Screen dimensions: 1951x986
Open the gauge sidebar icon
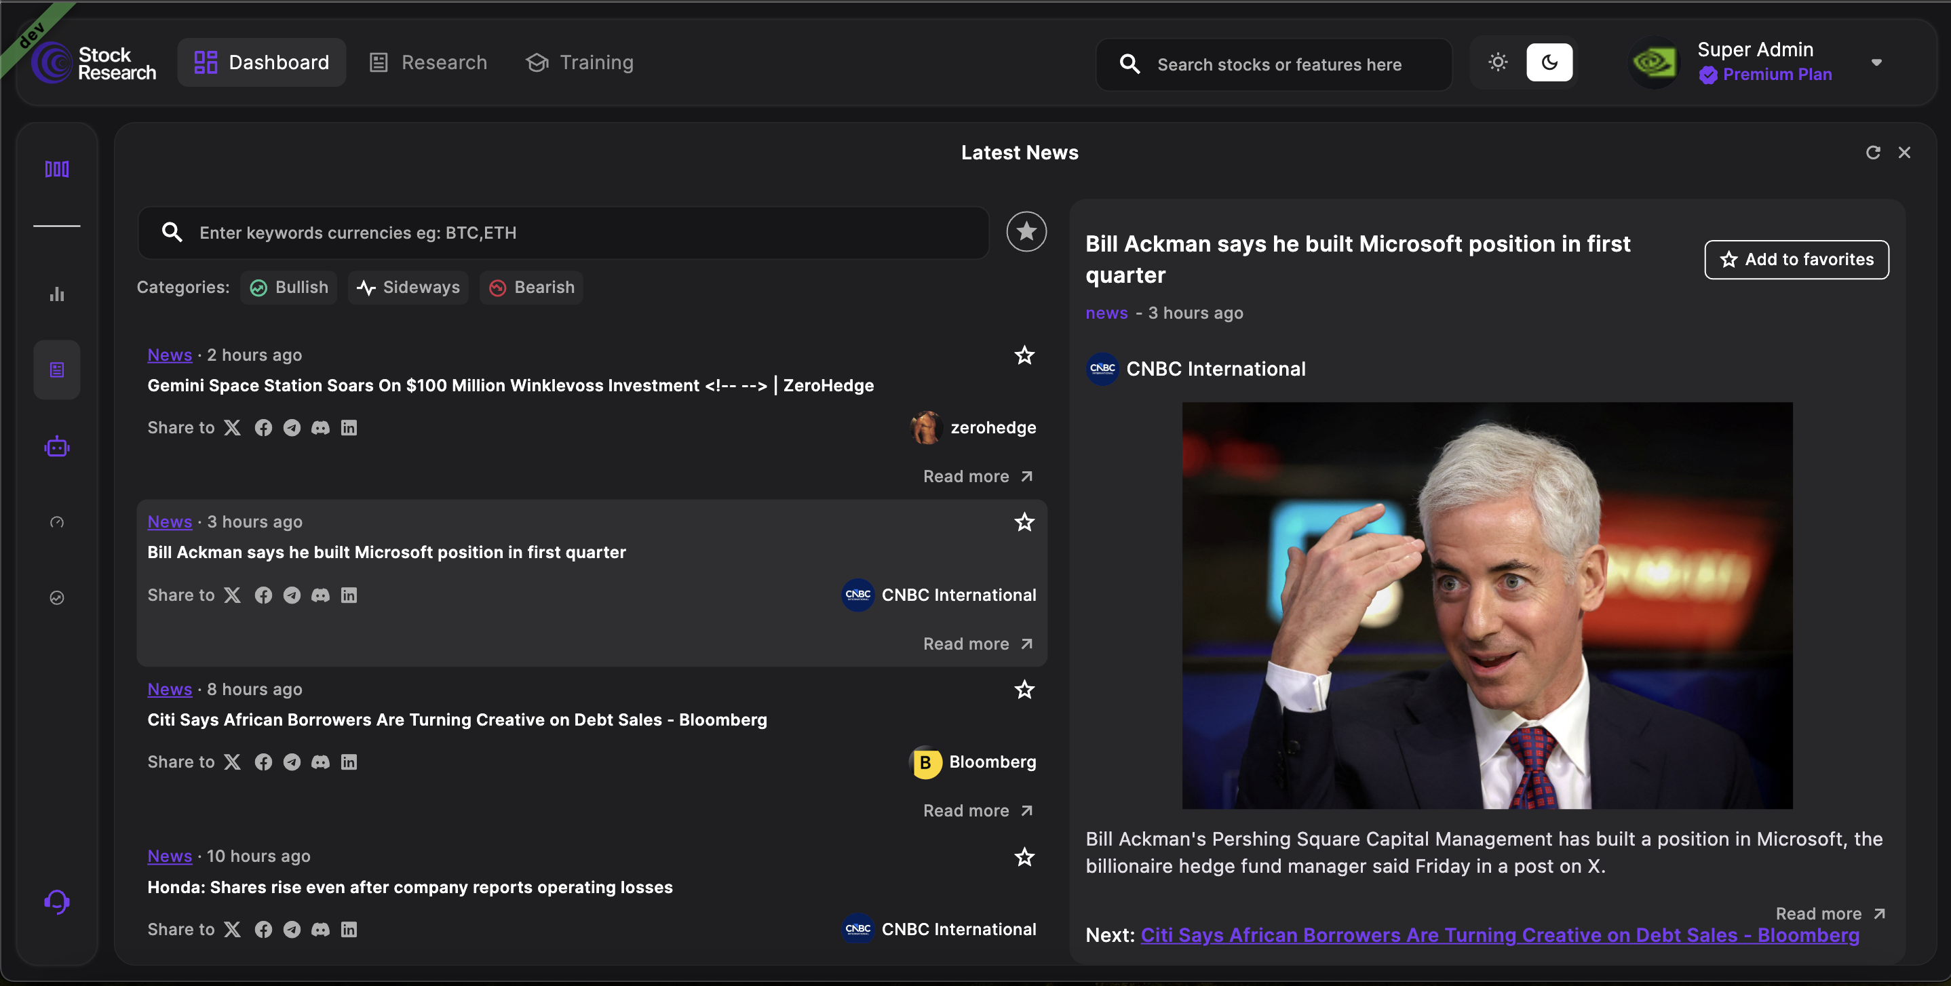(x=57, y=521)
